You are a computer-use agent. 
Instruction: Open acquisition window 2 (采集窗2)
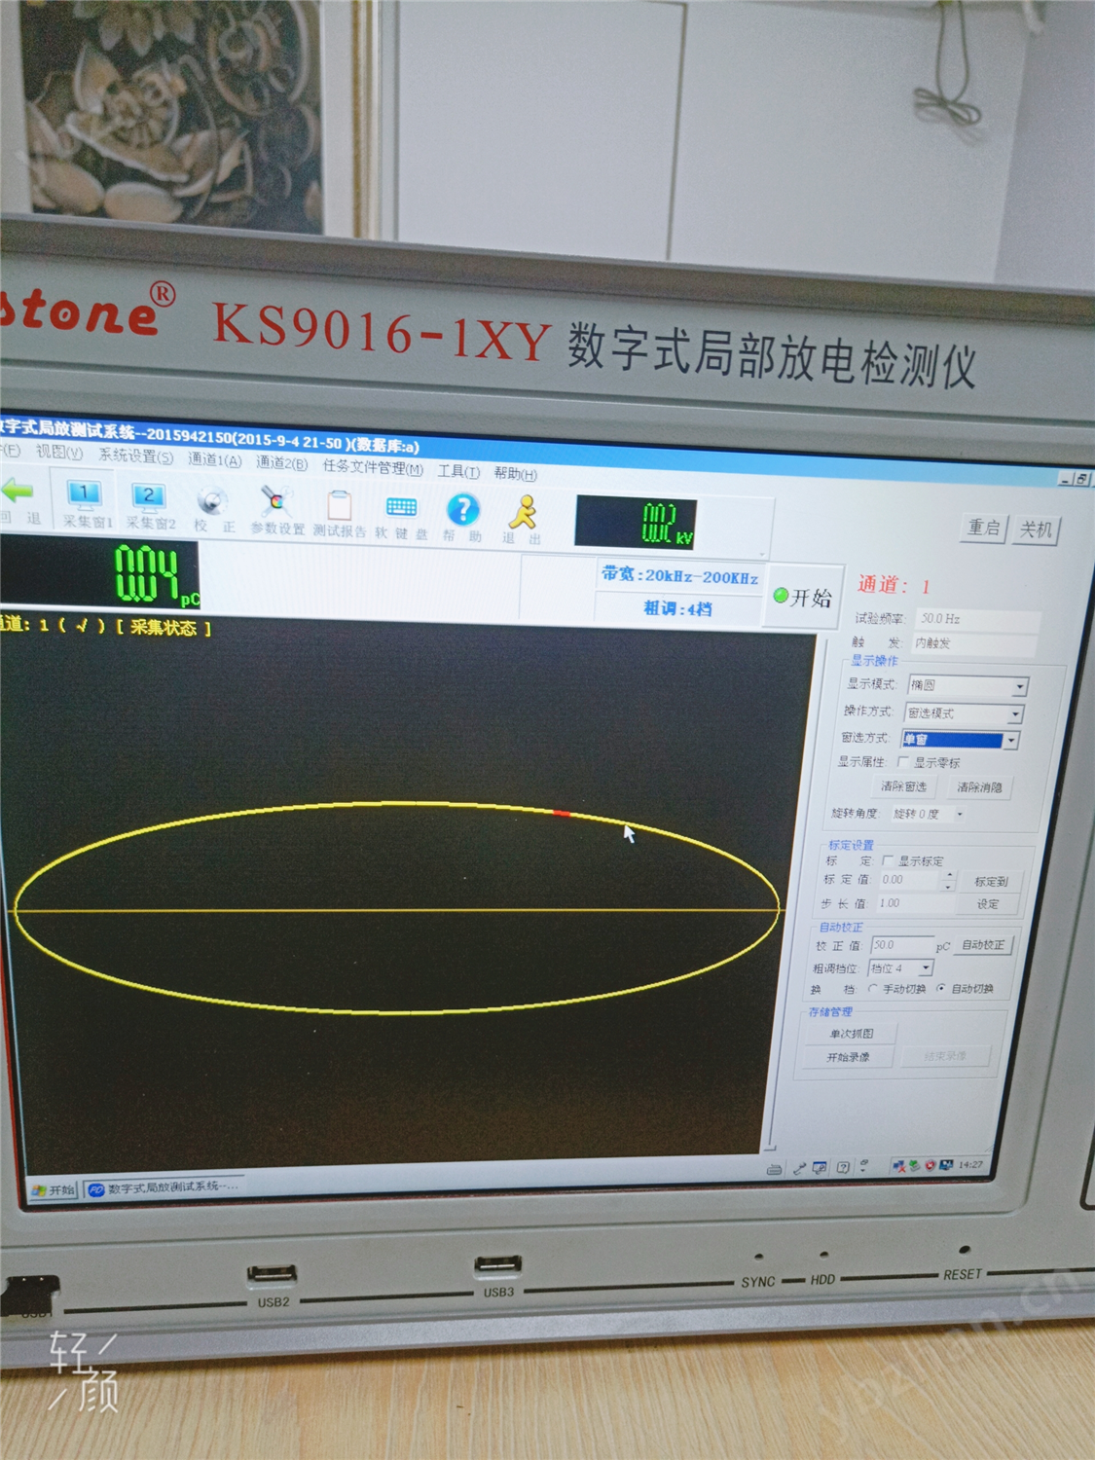click(x=150, y=504)
